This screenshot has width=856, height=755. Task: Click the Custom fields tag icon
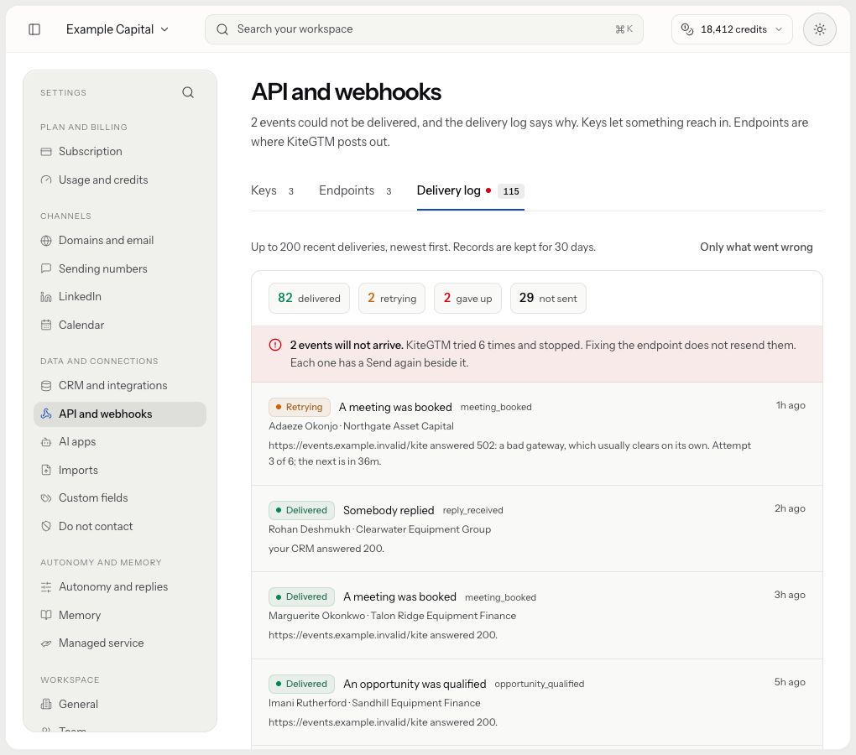(x=46, y=498)
